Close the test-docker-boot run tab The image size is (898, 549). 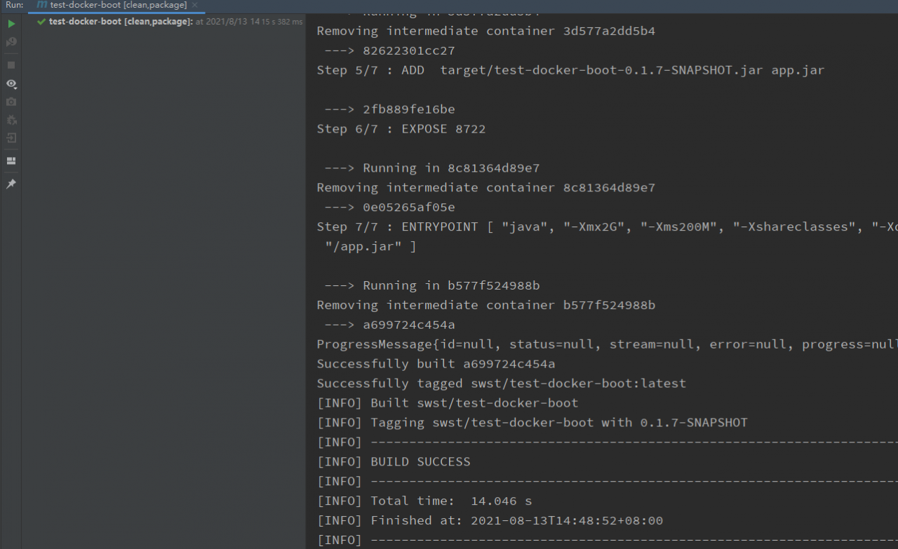pos(195,6)
